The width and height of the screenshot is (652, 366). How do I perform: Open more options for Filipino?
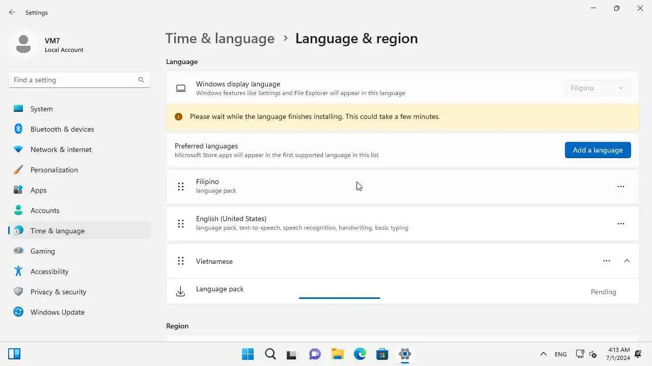(620, 187)
